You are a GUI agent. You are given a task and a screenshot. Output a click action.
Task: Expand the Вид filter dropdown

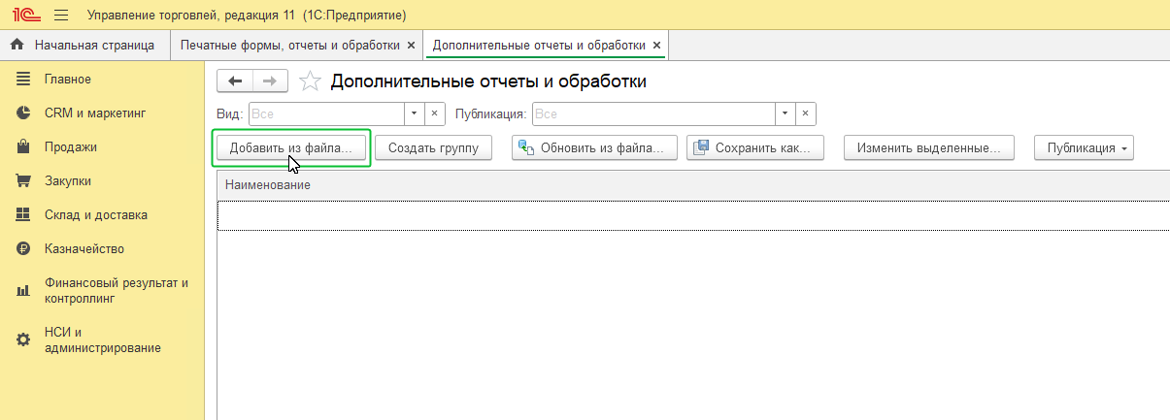(415, 113)
